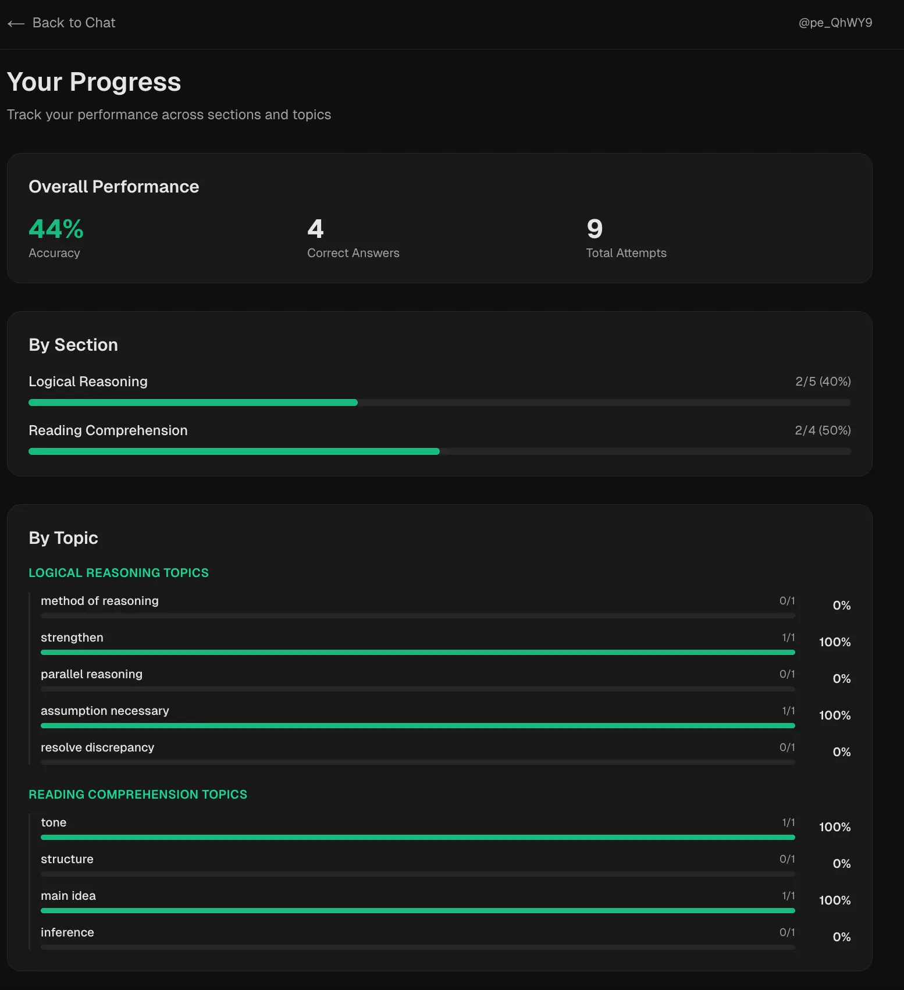
Task: Select the resolve discrepancy topic
Action: pos(97,747)
